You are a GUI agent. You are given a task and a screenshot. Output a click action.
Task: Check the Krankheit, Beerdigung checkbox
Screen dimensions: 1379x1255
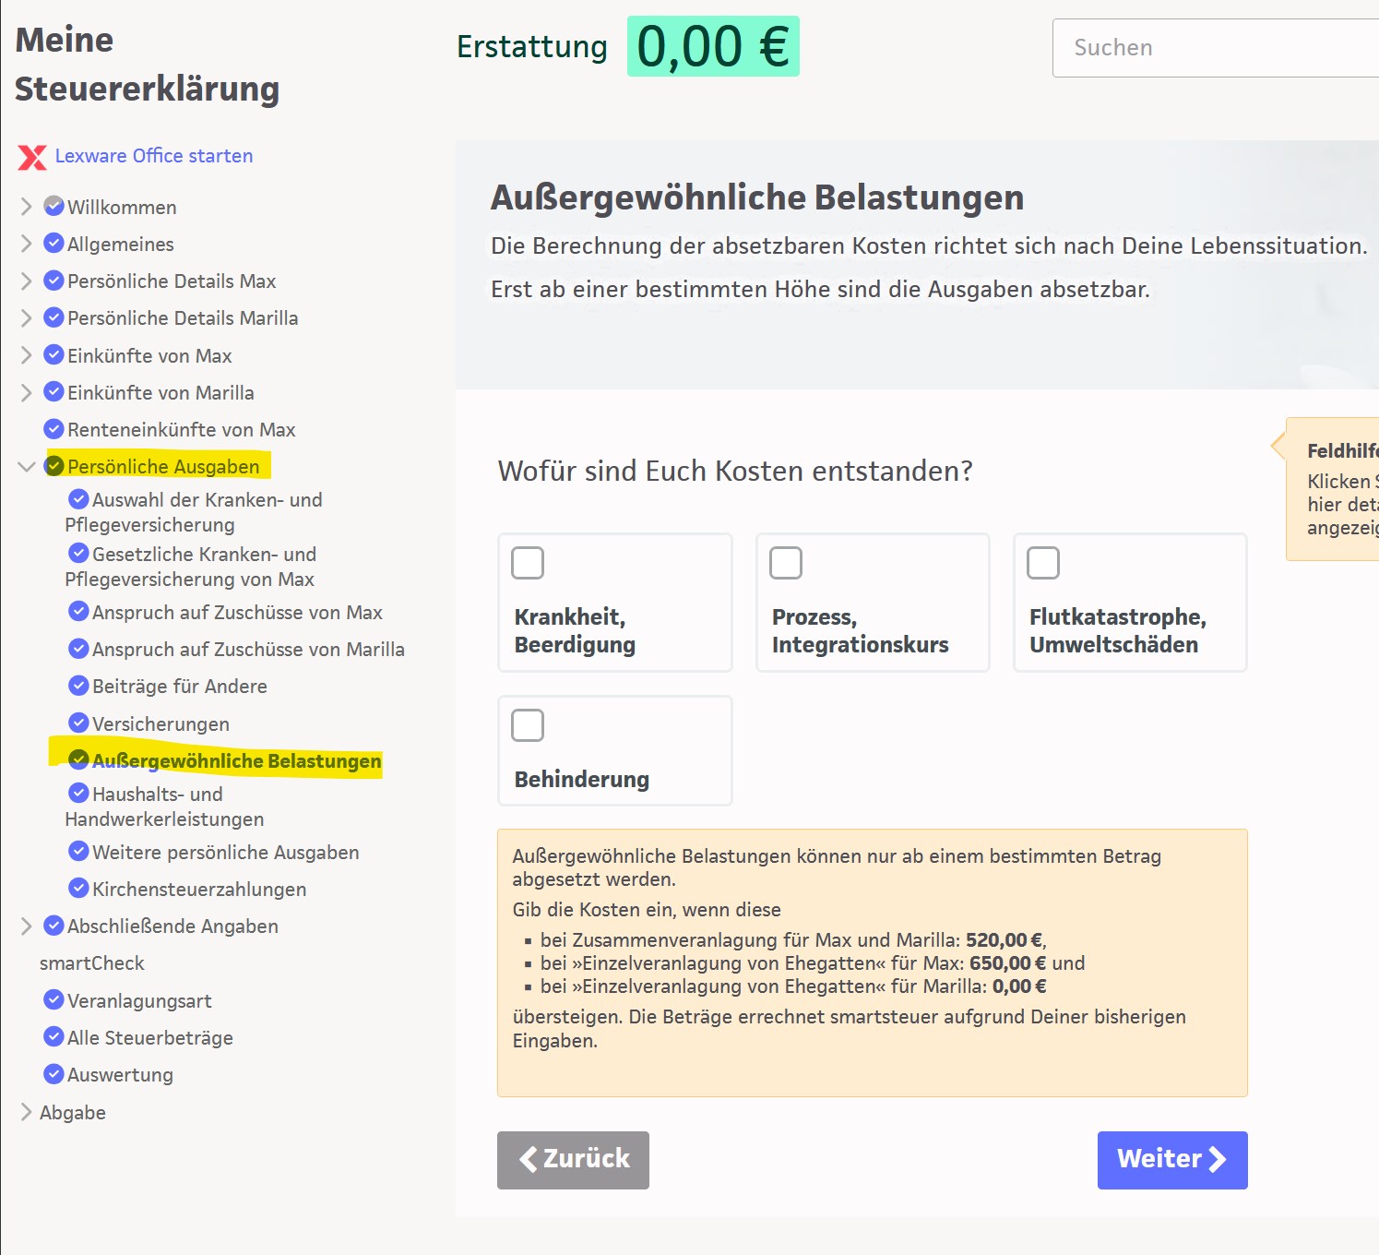[528, 563]
